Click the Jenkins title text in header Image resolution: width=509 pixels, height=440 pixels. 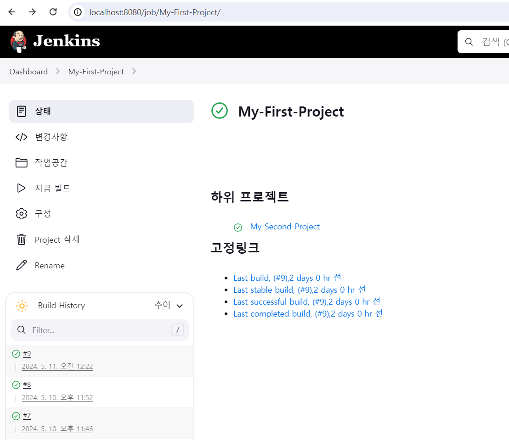pyautogui.click(x=67, y=41)
